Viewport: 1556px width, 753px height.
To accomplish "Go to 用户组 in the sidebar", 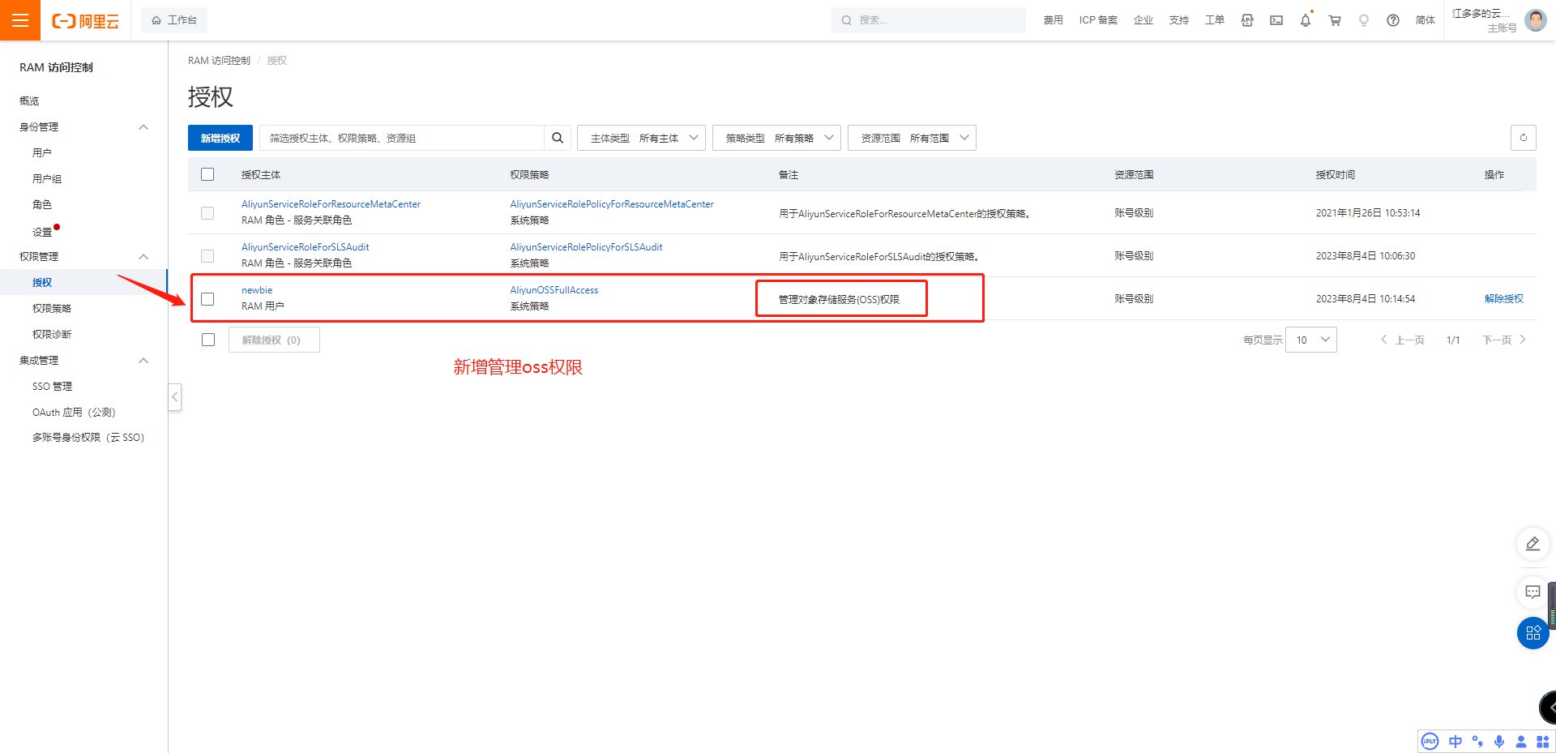I will [47, 179].
